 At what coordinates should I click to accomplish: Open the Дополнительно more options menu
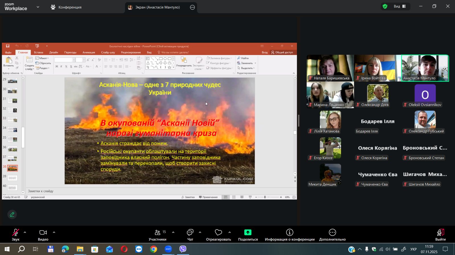tap(332, 235)
